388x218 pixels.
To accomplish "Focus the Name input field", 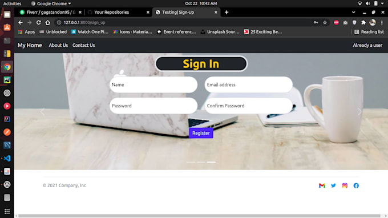I will (153, 84).
